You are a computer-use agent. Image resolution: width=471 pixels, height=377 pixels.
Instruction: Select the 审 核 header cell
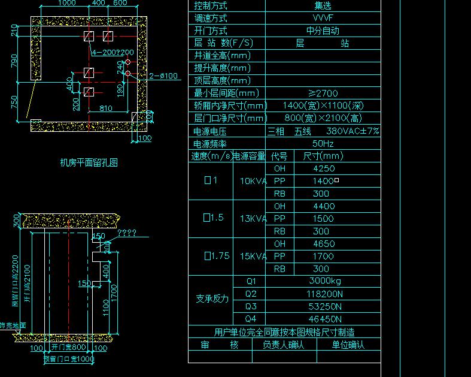220,345
